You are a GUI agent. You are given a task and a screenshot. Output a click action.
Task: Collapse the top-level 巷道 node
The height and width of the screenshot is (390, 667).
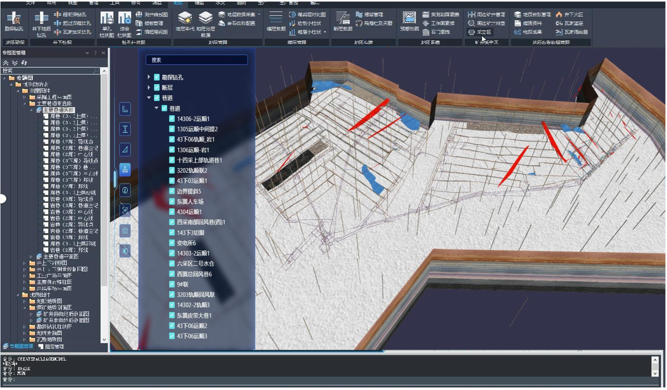pyautogui.click(x=149, y=98)
